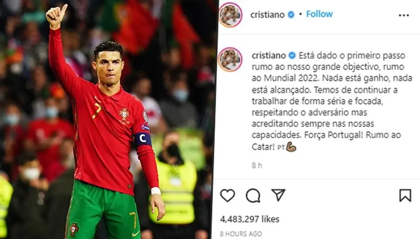Click the captain armband in the photo

pyautogui.click(x=143, y=139)
